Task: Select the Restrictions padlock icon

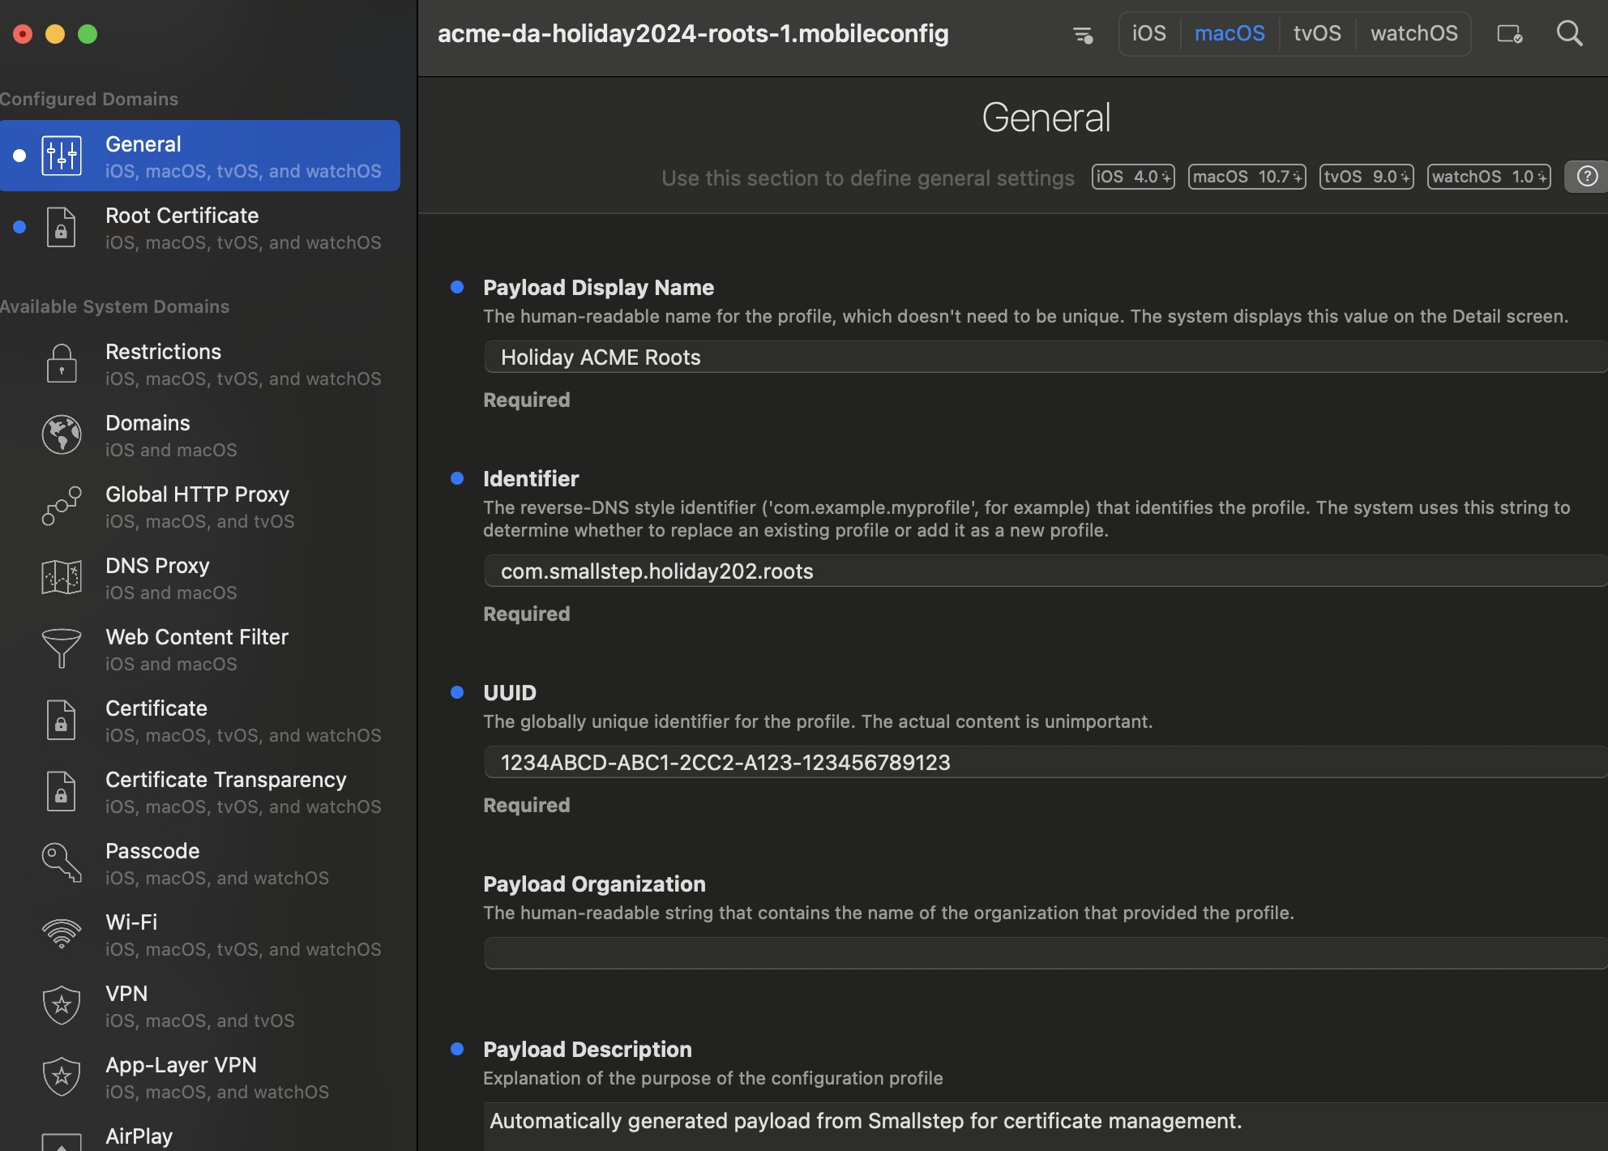Action: coord(62,364)
